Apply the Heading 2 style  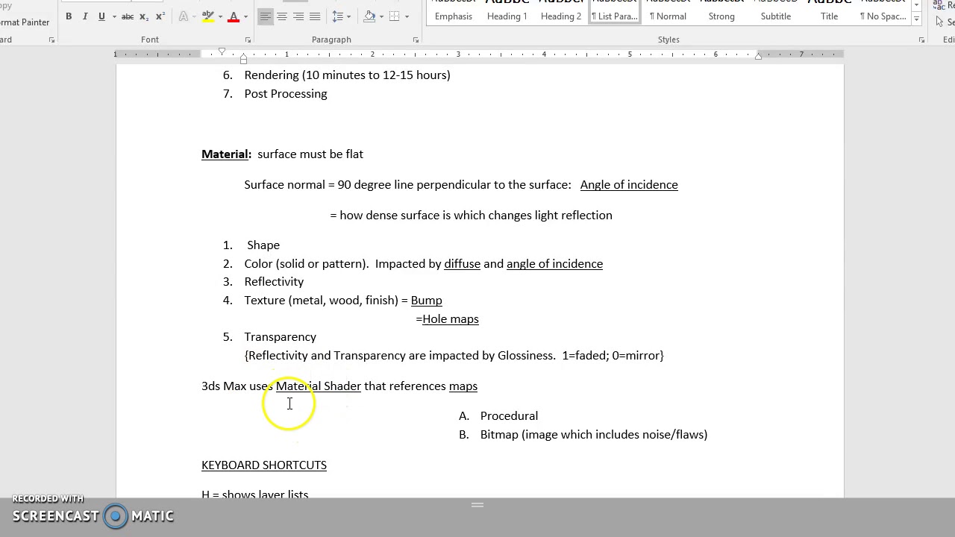(561, 12)
